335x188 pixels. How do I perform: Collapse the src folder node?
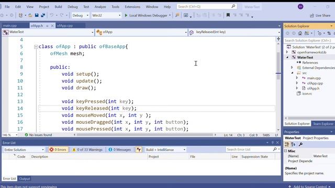(x=292, y=73)
